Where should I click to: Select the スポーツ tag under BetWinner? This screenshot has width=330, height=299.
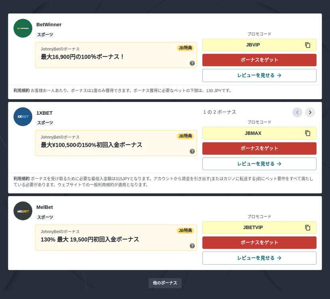coord(45,35)
